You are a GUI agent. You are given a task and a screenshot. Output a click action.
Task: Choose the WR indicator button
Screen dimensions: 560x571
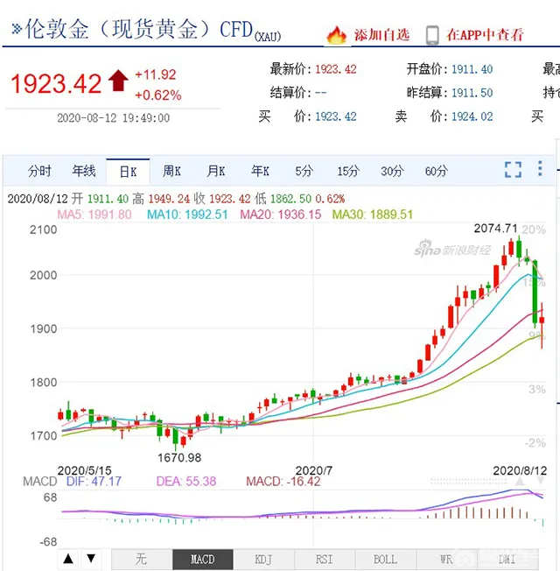coord(446,560)
